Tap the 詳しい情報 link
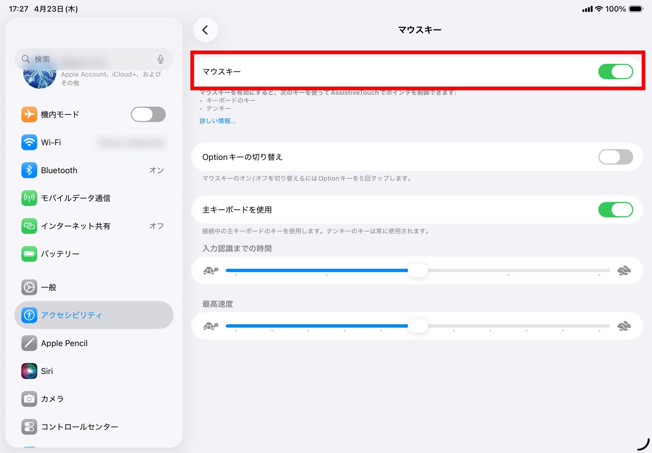652x453 pixels. 217,121
